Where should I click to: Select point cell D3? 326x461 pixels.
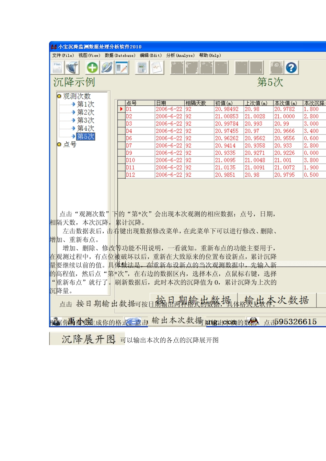click(x=140, y=124)
